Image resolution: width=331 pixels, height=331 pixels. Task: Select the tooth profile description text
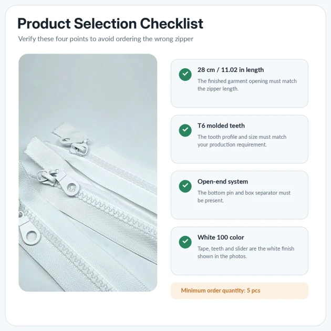coord(242,141)
